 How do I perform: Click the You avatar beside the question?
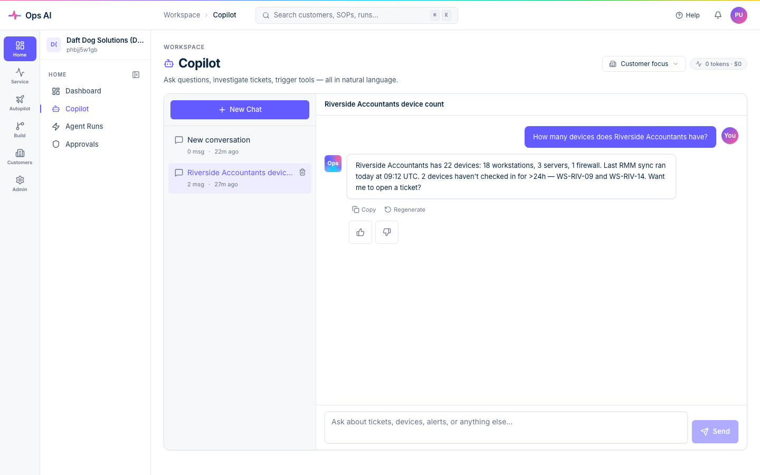[730, 136]
